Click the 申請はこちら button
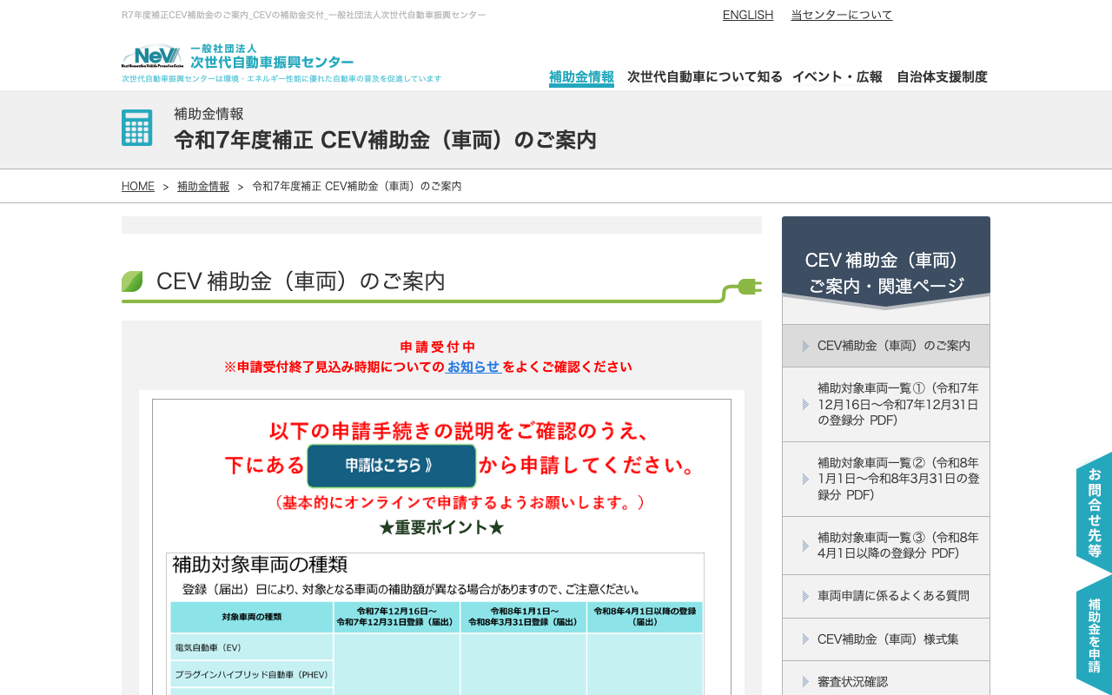 tap(392, 466)
